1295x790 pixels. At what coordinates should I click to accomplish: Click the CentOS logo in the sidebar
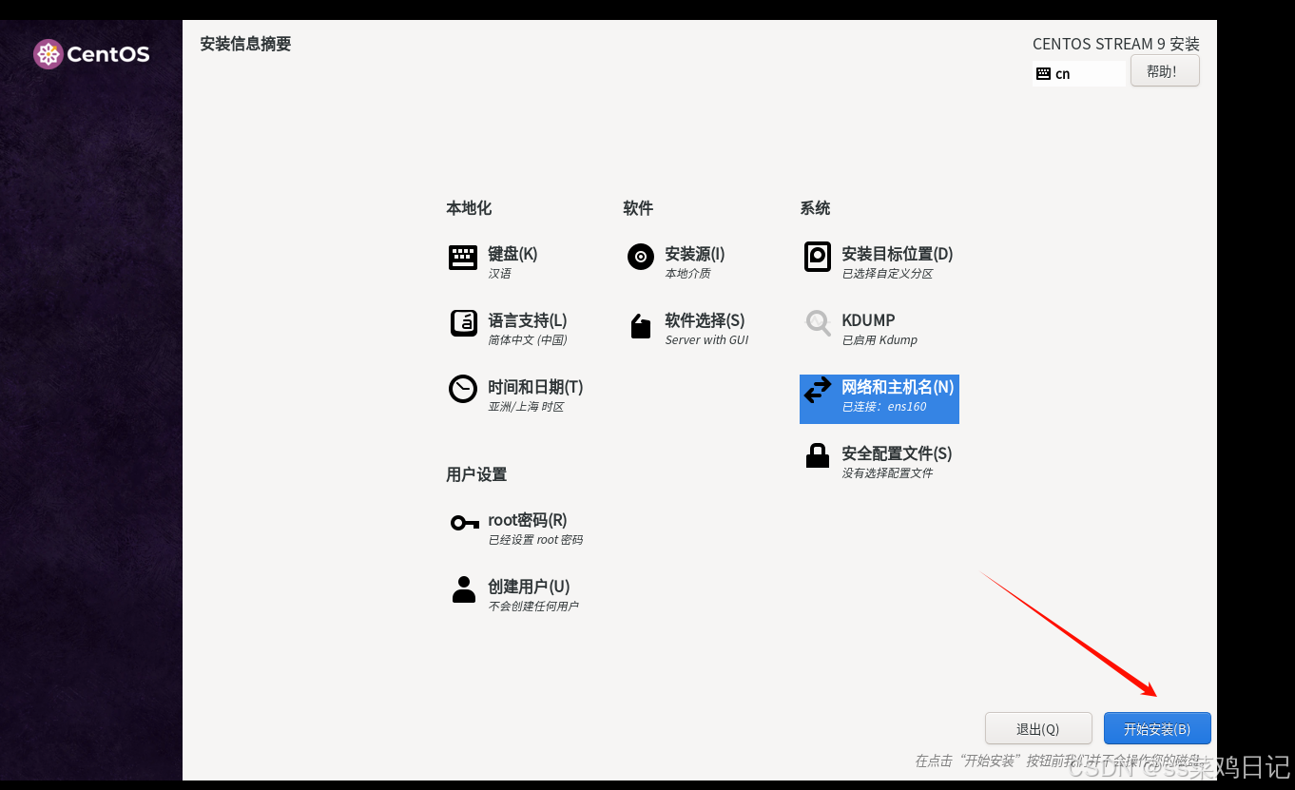pos(91,54)
